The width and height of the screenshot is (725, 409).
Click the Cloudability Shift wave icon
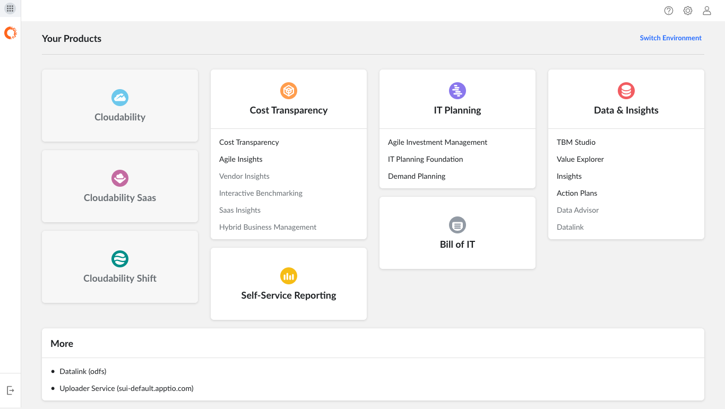(120, 259)
